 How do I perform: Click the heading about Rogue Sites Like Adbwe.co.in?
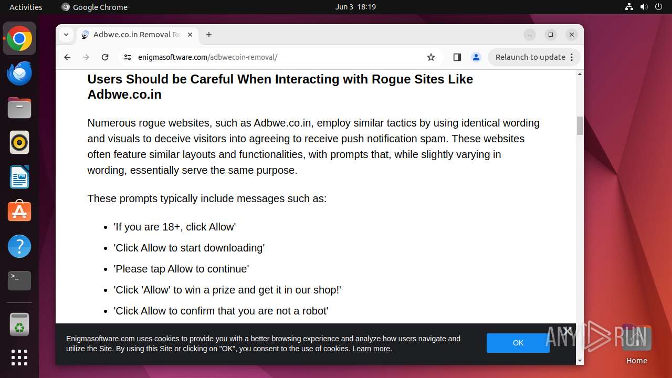(x=280, y=87)
